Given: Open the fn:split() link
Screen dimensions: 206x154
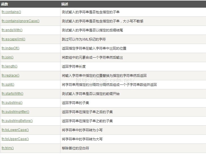Looking at the screenshot, I should click(8, 85).
